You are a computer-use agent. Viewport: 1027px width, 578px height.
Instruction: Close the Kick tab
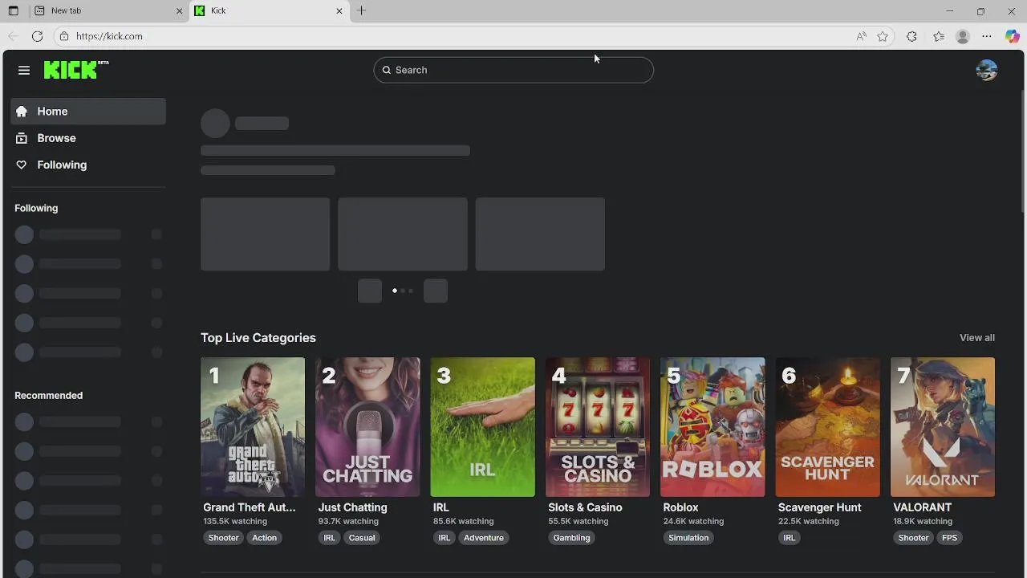[339, 11]
